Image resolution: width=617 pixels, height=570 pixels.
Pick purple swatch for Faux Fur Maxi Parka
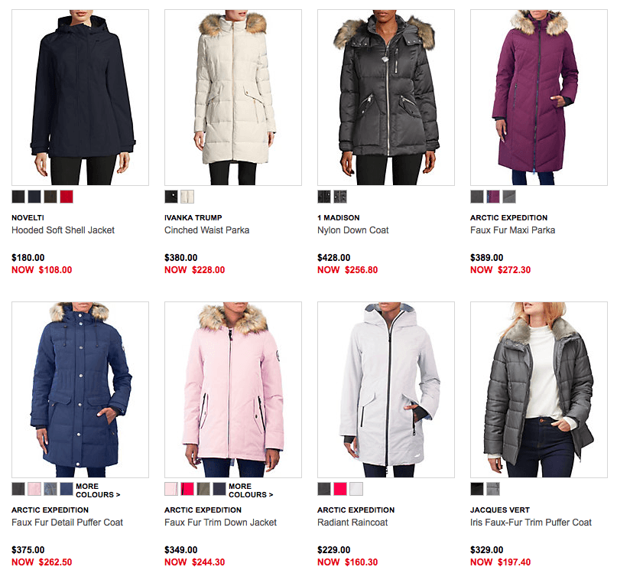click(x=493, y=197)
